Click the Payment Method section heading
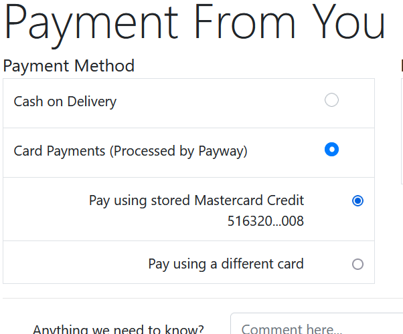Image resolution: width=403 pixels, height=334 pixels. point(69,66)
